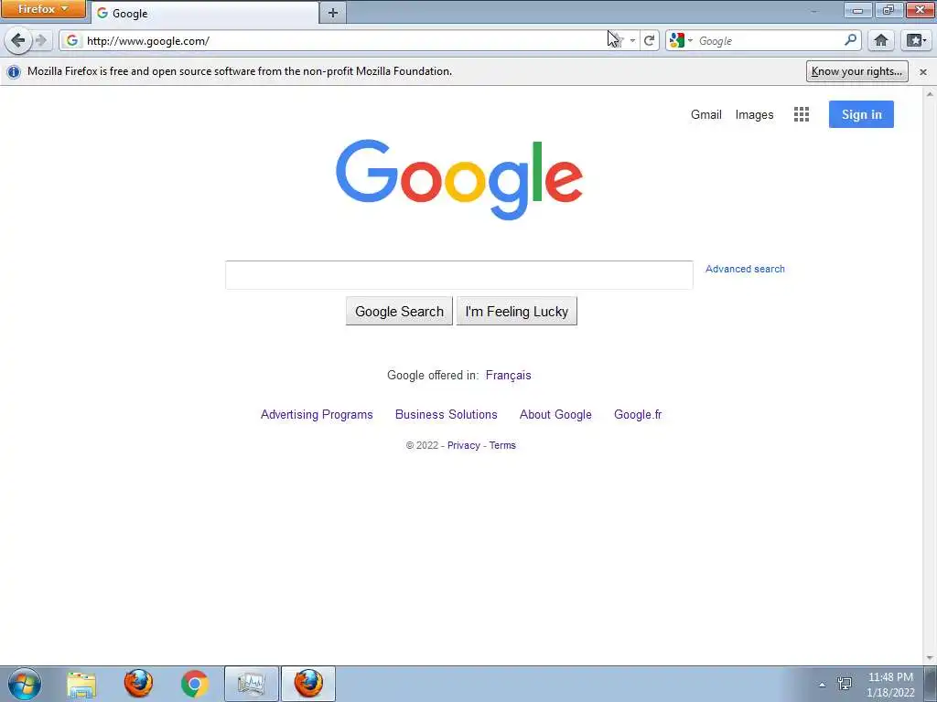Image resolution: width=937 pixels, height=702 pixels.
Task: Click the Google favicon in the address bar
Action: pyautogui.click(x=72, y=40)
